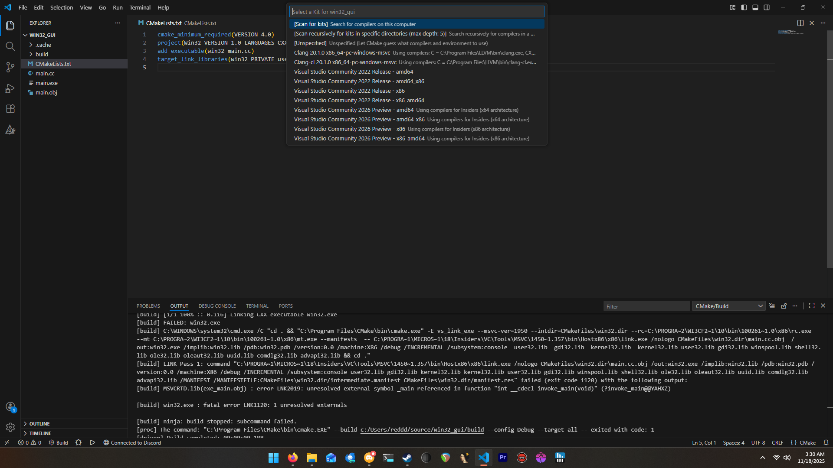Click the split editor right icon
The height and width of the screenshot is (468, 833).
click(800, 23)
